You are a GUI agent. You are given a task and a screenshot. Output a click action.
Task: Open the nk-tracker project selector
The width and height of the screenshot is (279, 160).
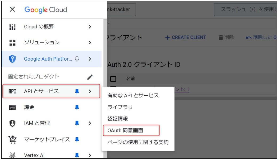[x=121, y=9]
